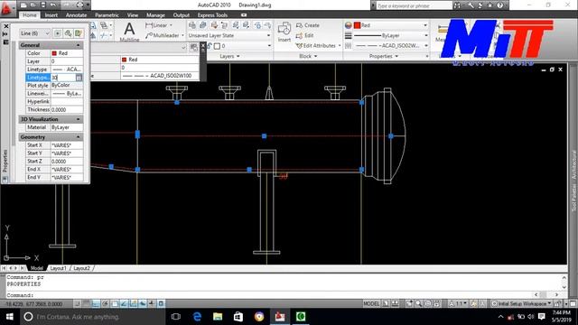Screen dimensions: 578x325
Task: Select the Linear dimension tool
Action: (x=159, y=25)
